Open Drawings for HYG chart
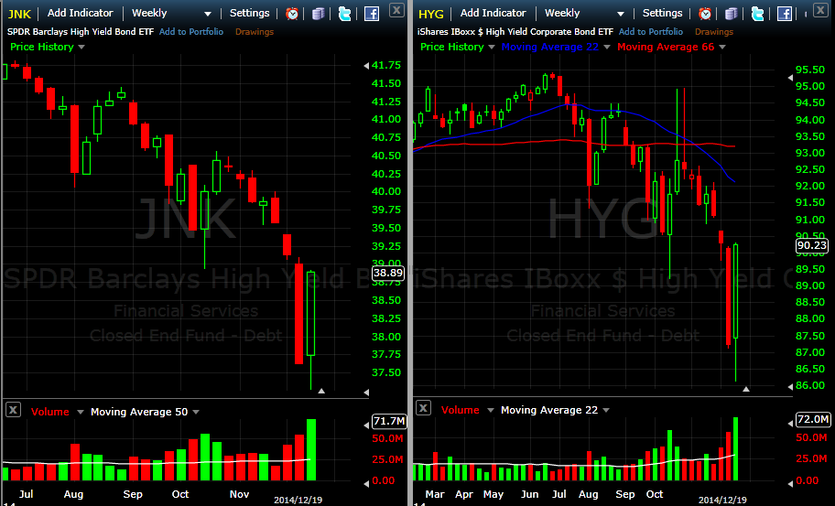 coord(714,32)
